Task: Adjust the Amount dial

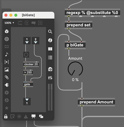Action: (75, 69)
